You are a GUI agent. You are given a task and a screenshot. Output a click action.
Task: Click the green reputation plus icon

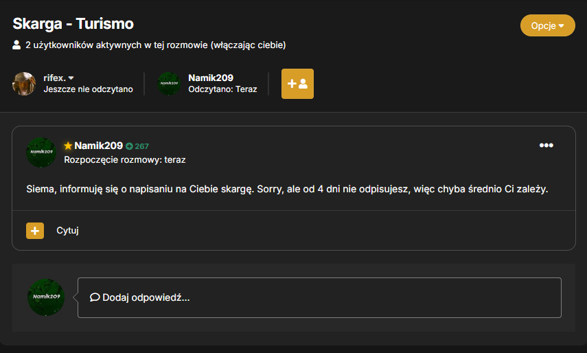(x=129, y=146)
